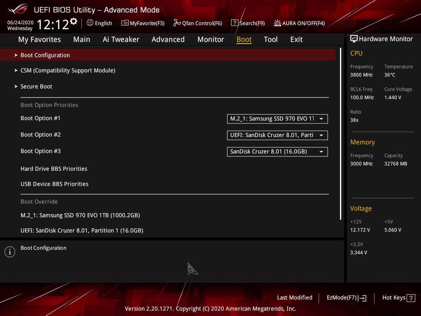The image size is (421, 316).
Task: Switch to EzMode using arrow icon
Action: pos(362,298)
